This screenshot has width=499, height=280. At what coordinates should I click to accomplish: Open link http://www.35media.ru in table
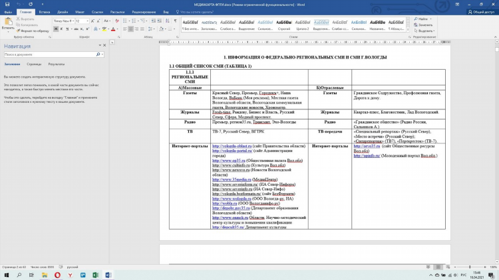(232, 179)
